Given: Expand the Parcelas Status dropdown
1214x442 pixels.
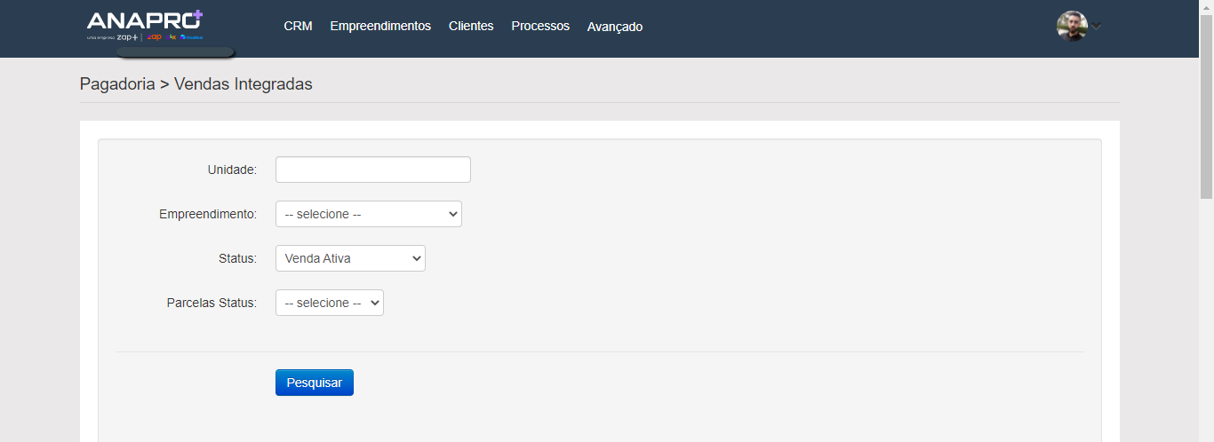Looking at the screenshot, I should (x=329, y=303).
